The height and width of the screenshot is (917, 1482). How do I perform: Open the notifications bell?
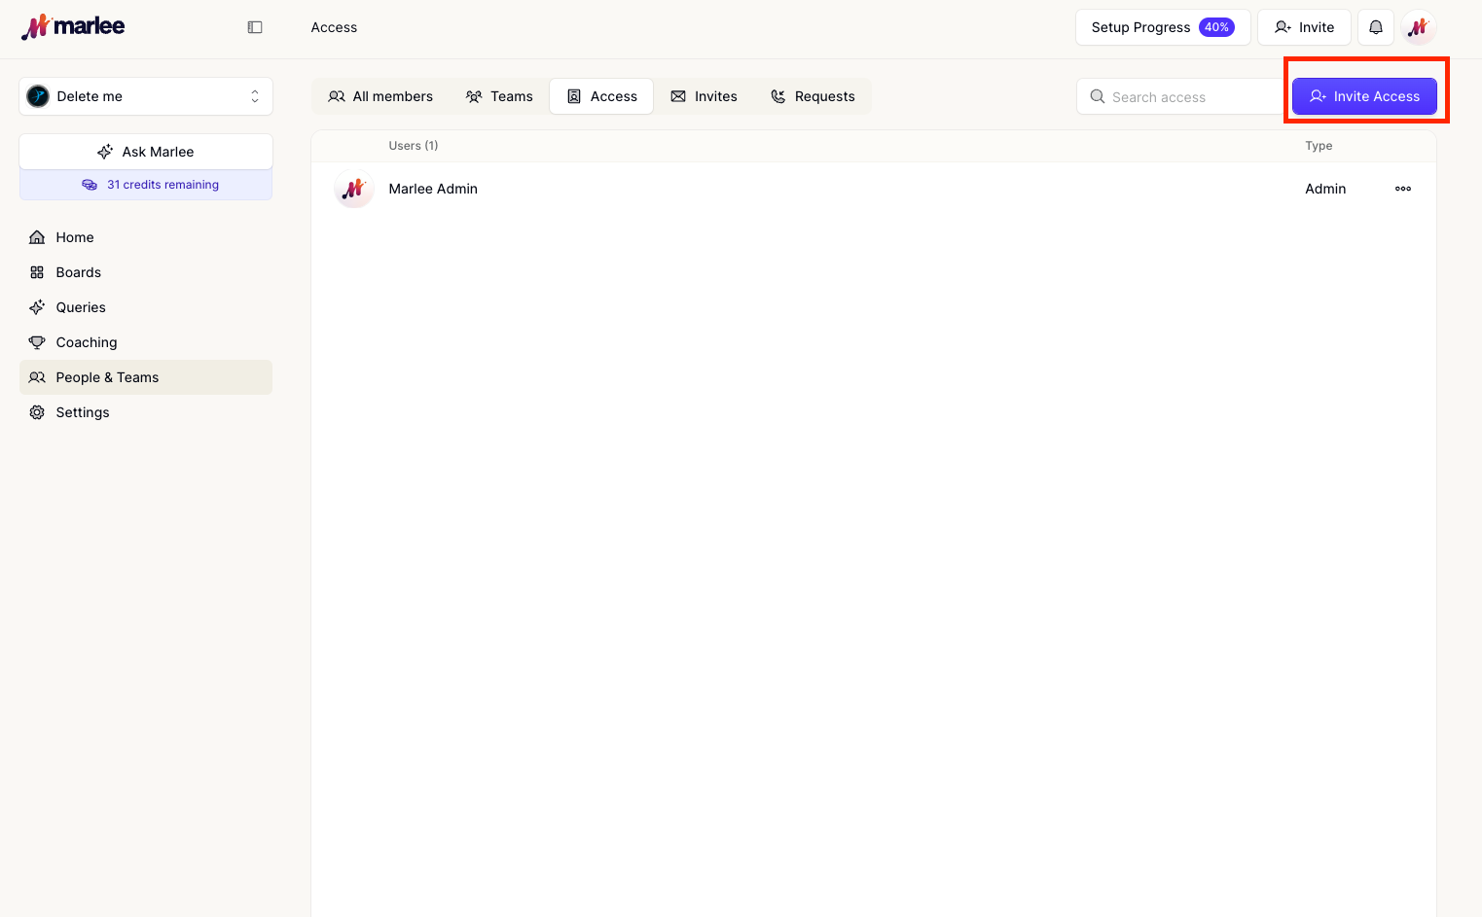click(1376, 27)
